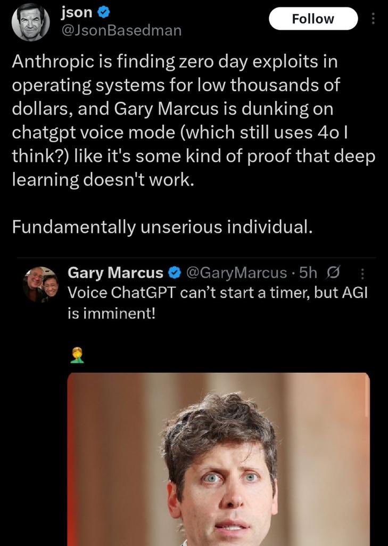
Task: Click the facepalm emoji in quoted post
Action: [x=77, y=355]
